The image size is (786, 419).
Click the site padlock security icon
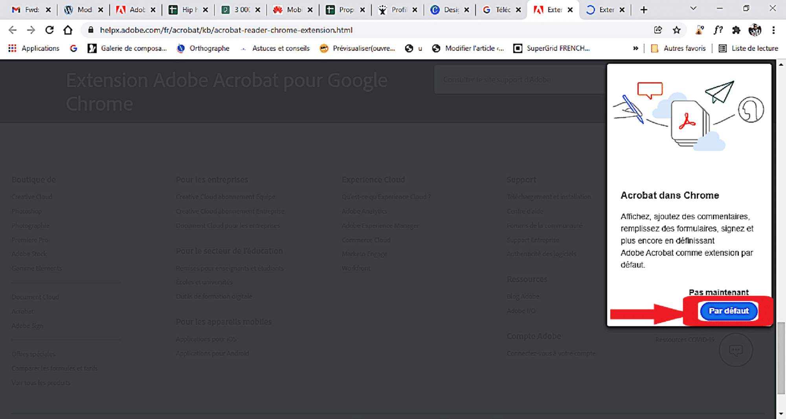(x=91, y=30)
